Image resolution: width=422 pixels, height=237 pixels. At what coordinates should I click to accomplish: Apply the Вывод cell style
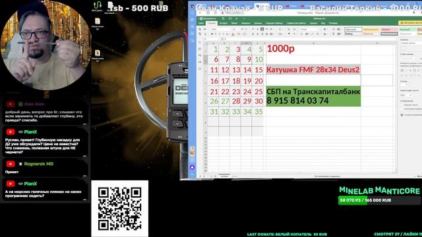tap(353, 34)
